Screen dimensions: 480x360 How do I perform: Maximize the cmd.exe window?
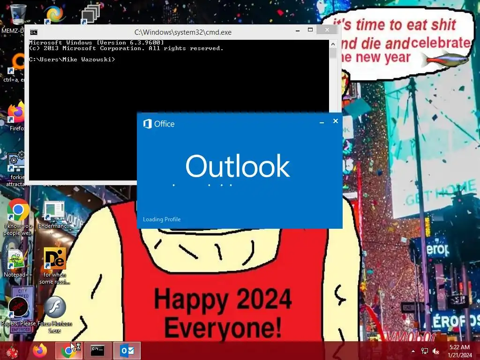310,30
